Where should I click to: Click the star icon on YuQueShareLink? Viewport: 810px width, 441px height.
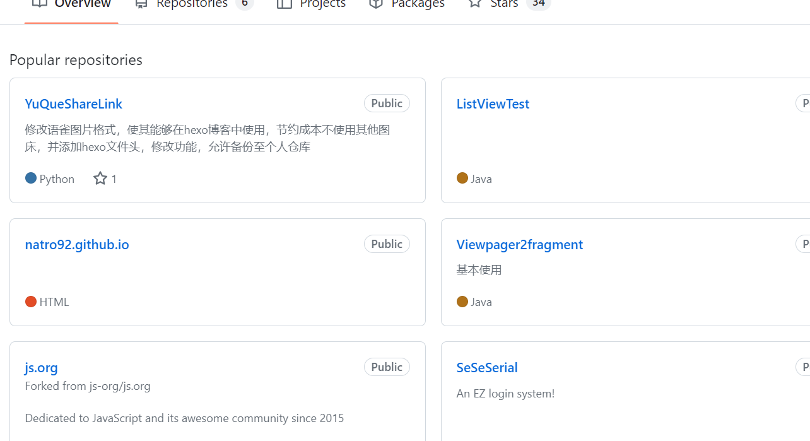point(100,179)
